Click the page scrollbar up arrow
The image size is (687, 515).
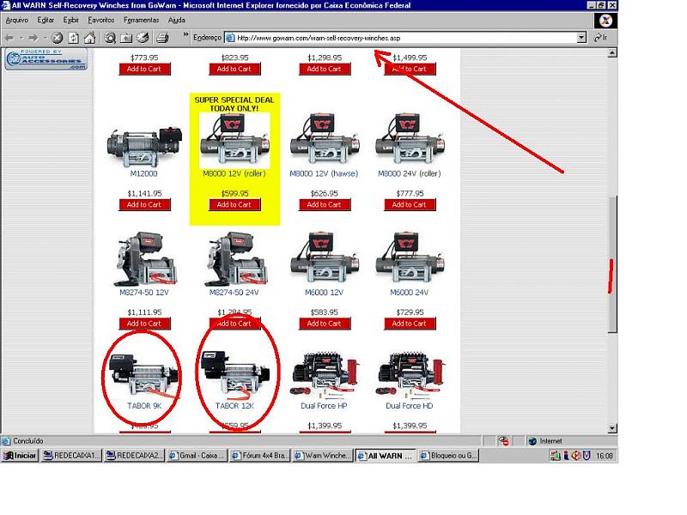click(x=612, y=53)
